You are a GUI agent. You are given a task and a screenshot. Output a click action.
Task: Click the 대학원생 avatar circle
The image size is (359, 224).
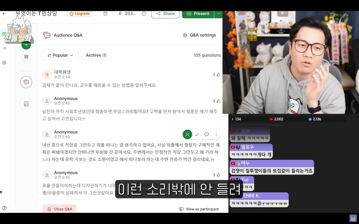[47, 75]
